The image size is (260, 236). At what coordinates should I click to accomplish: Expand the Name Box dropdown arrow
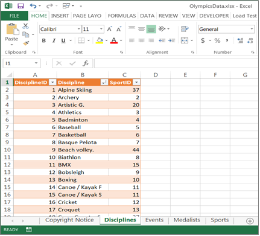pos(36,63)
